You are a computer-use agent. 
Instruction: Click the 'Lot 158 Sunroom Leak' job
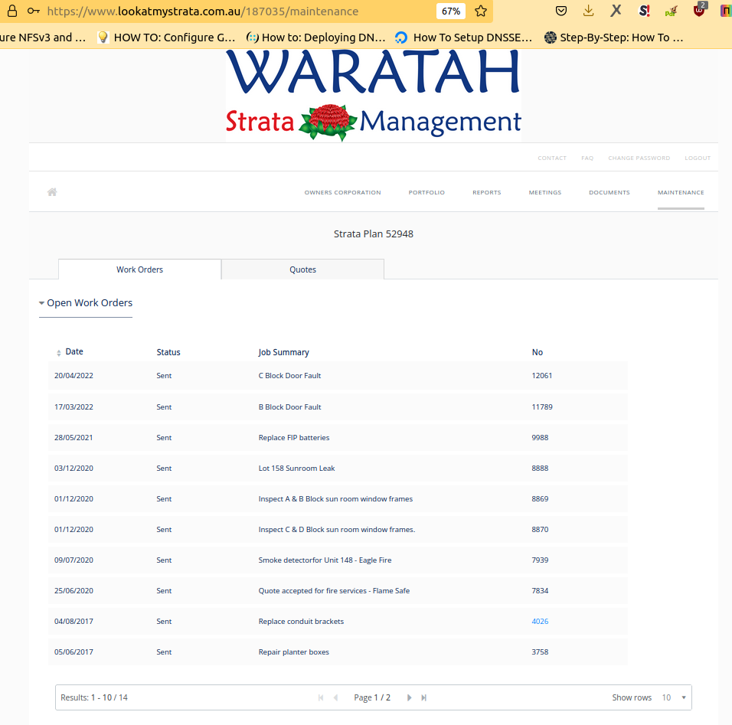coord(296,469)
